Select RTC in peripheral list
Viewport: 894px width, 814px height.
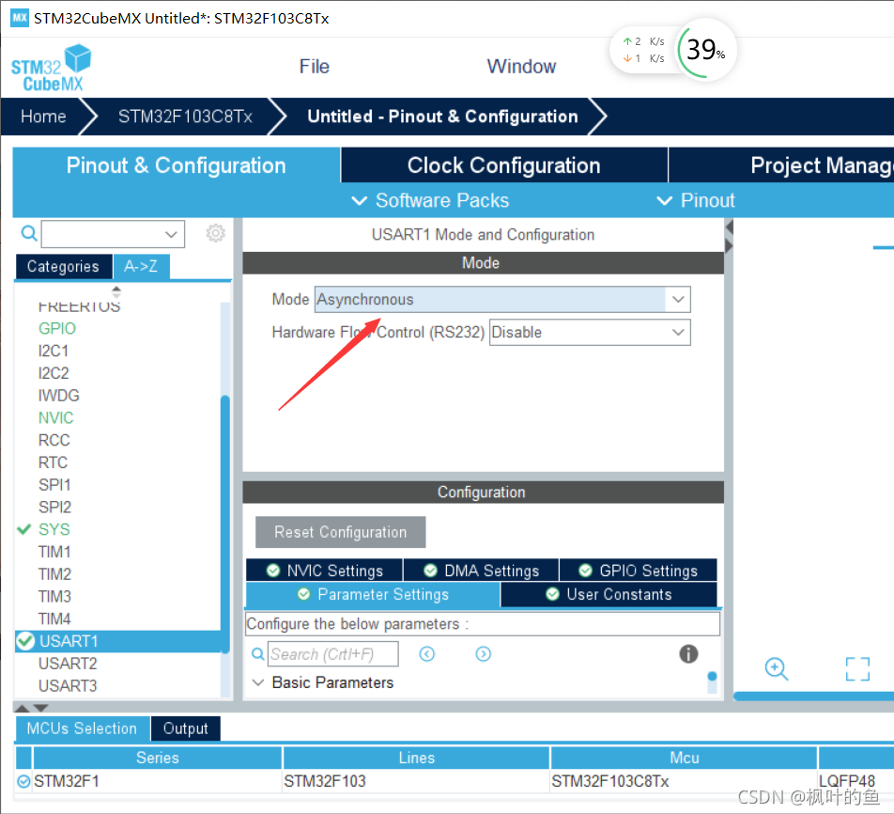[x=53, y=462]
